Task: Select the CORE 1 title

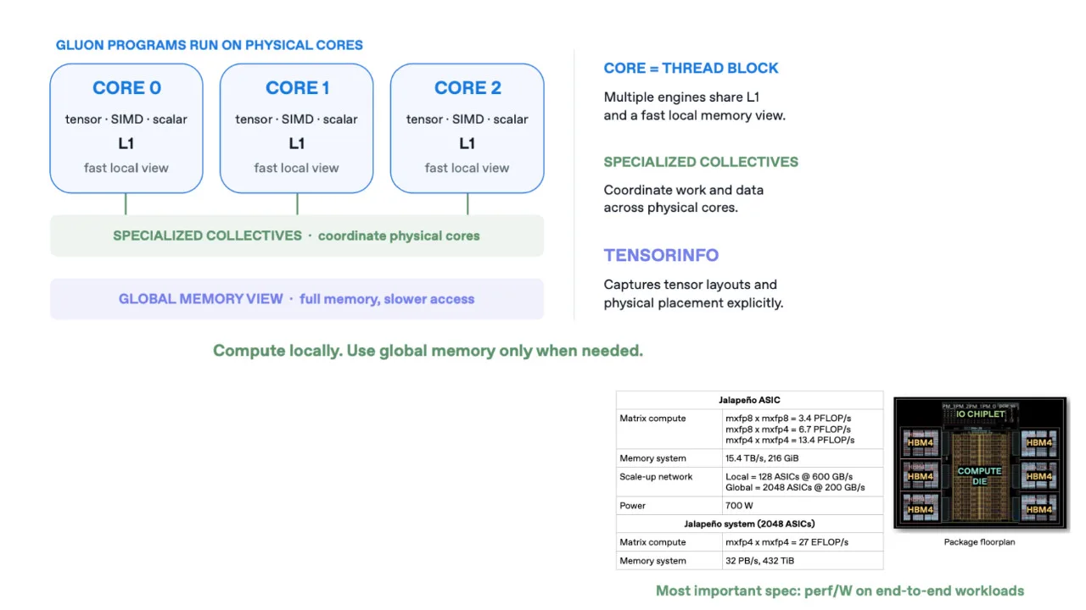Action: click(x=297, y=88)
